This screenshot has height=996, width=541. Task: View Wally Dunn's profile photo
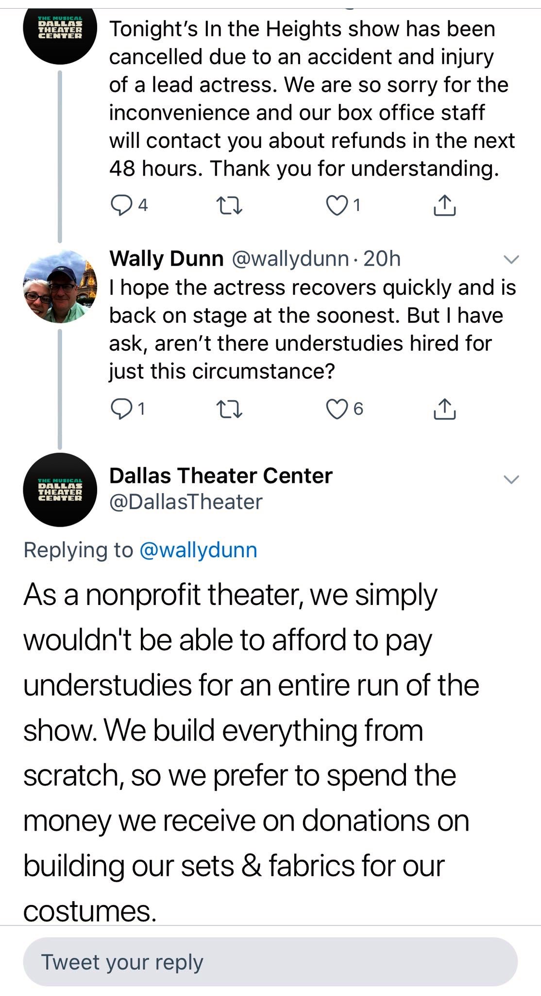[60, 286]
